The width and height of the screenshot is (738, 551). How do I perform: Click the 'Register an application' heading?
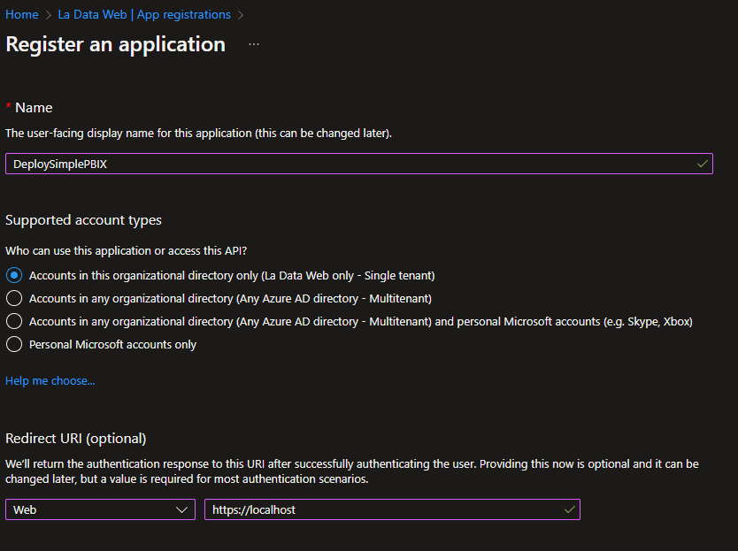tap(115, 44)
